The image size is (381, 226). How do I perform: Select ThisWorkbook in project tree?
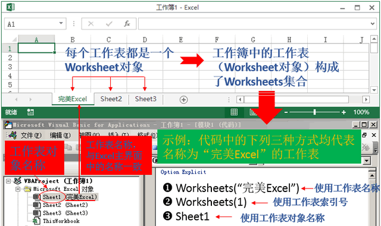61,221
